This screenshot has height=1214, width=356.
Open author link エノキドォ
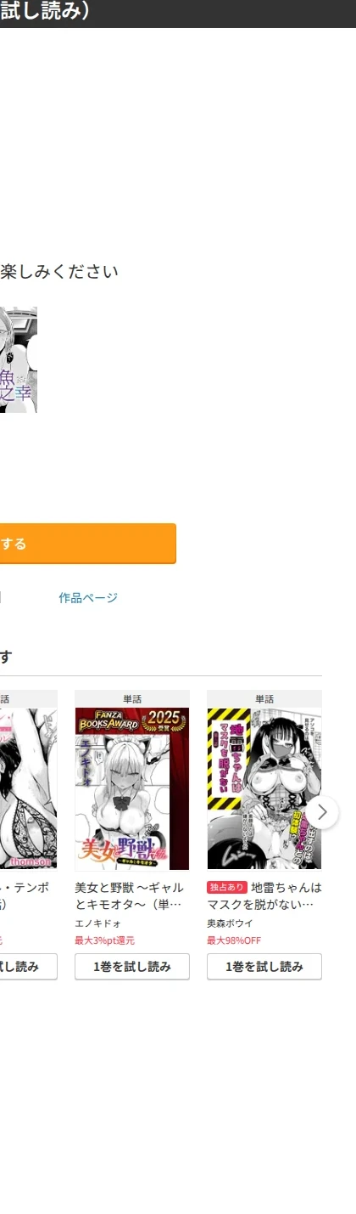pyautogui.click(x=97, y=923)
